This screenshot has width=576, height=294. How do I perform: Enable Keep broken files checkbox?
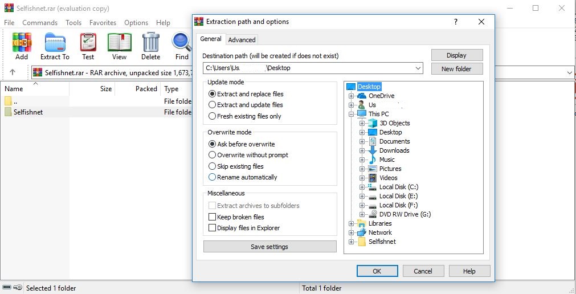(213, 217)
